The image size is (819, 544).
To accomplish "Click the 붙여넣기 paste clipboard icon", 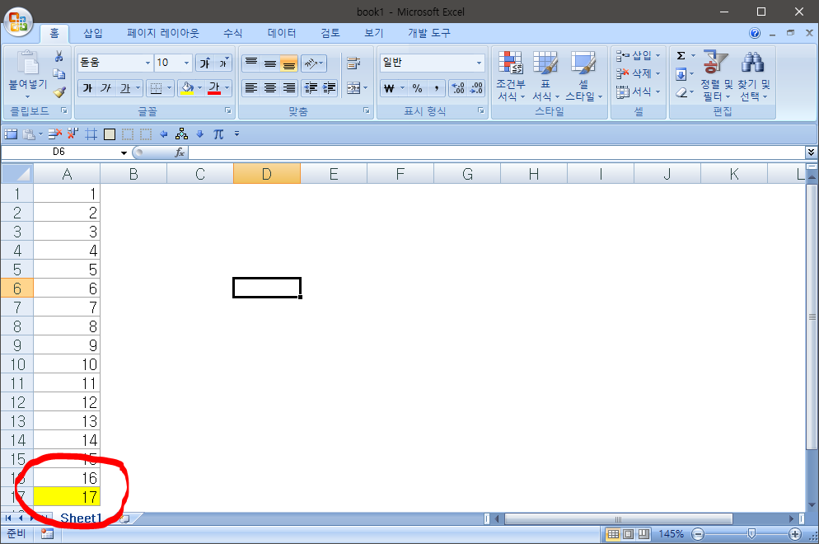I will point(28,63).
